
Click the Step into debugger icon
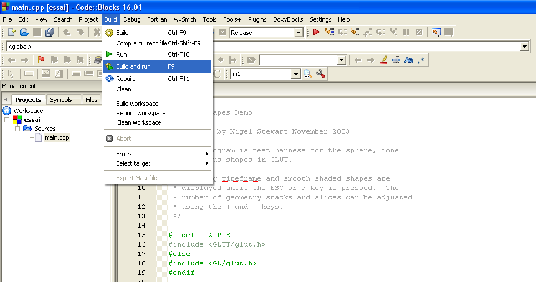355,32
